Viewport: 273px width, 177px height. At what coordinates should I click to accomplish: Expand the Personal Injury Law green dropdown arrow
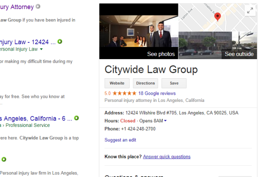[41, 49]
